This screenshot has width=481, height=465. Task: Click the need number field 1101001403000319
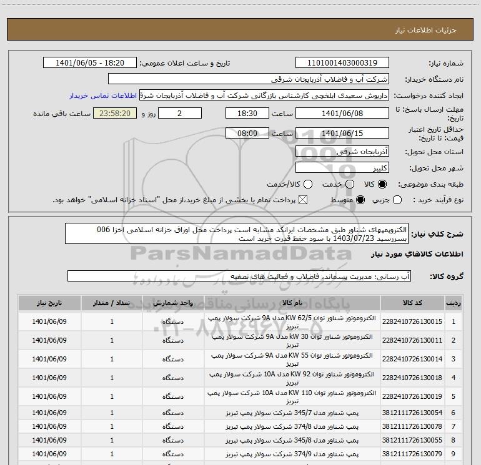[x=342, y=63]
